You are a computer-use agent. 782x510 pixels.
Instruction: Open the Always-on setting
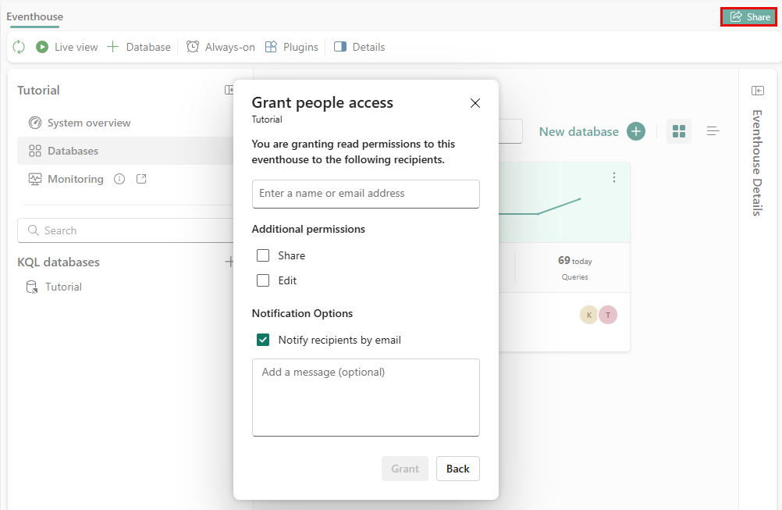221,47
